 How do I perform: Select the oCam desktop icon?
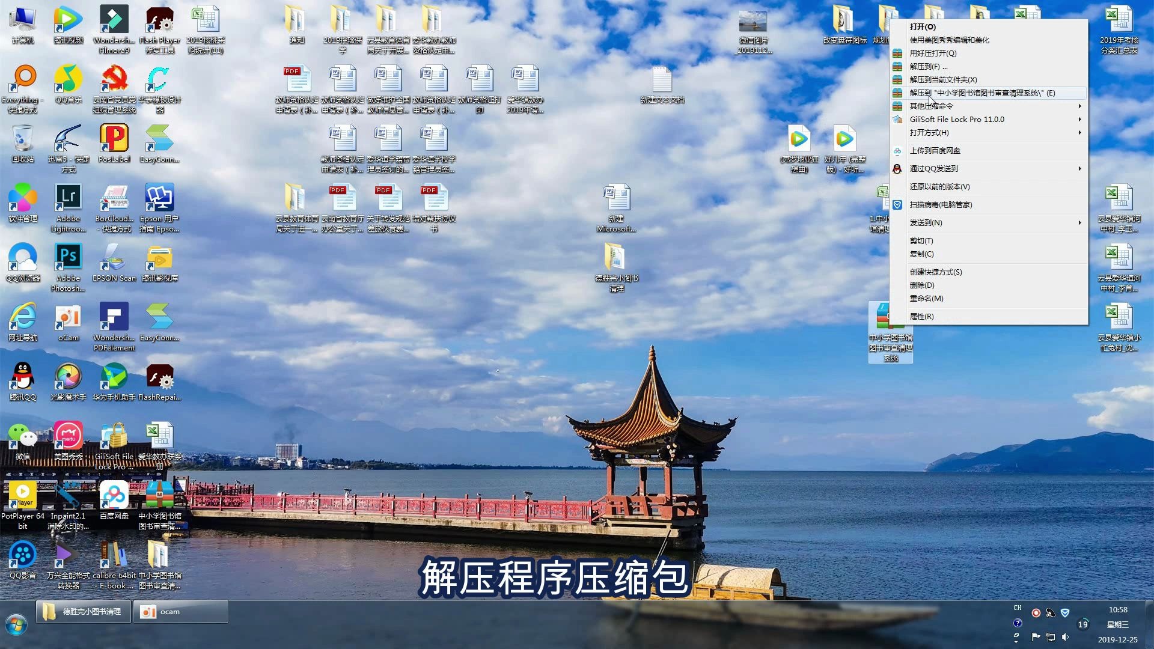click(69, 323)
